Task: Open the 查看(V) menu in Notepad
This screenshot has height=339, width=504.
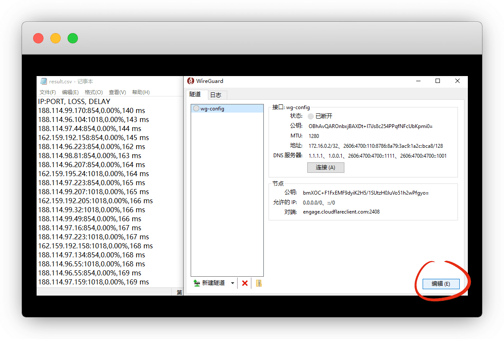Action: (117, 92)
